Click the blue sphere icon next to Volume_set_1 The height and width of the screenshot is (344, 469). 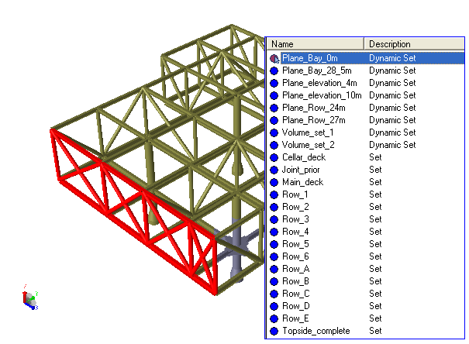pos(274,132)
